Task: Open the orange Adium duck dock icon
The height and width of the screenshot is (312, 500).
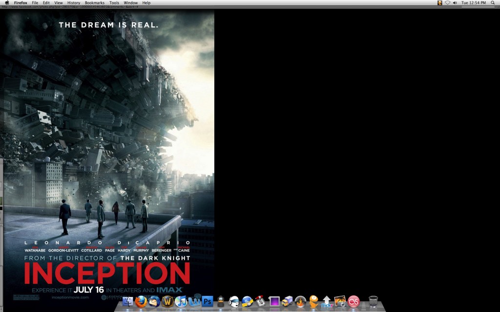Action: tap(313, 301)
